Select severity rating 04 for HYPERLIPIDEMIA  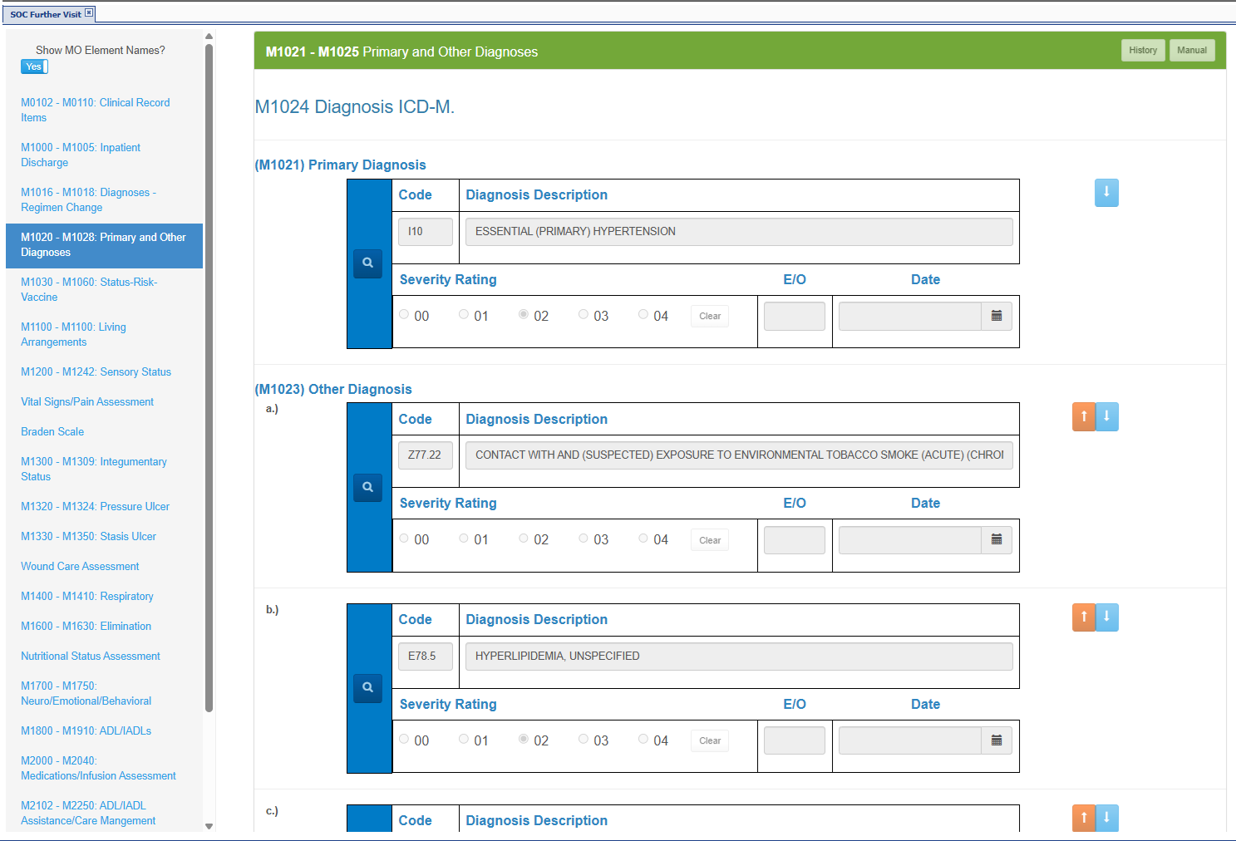tap(643, 740)
